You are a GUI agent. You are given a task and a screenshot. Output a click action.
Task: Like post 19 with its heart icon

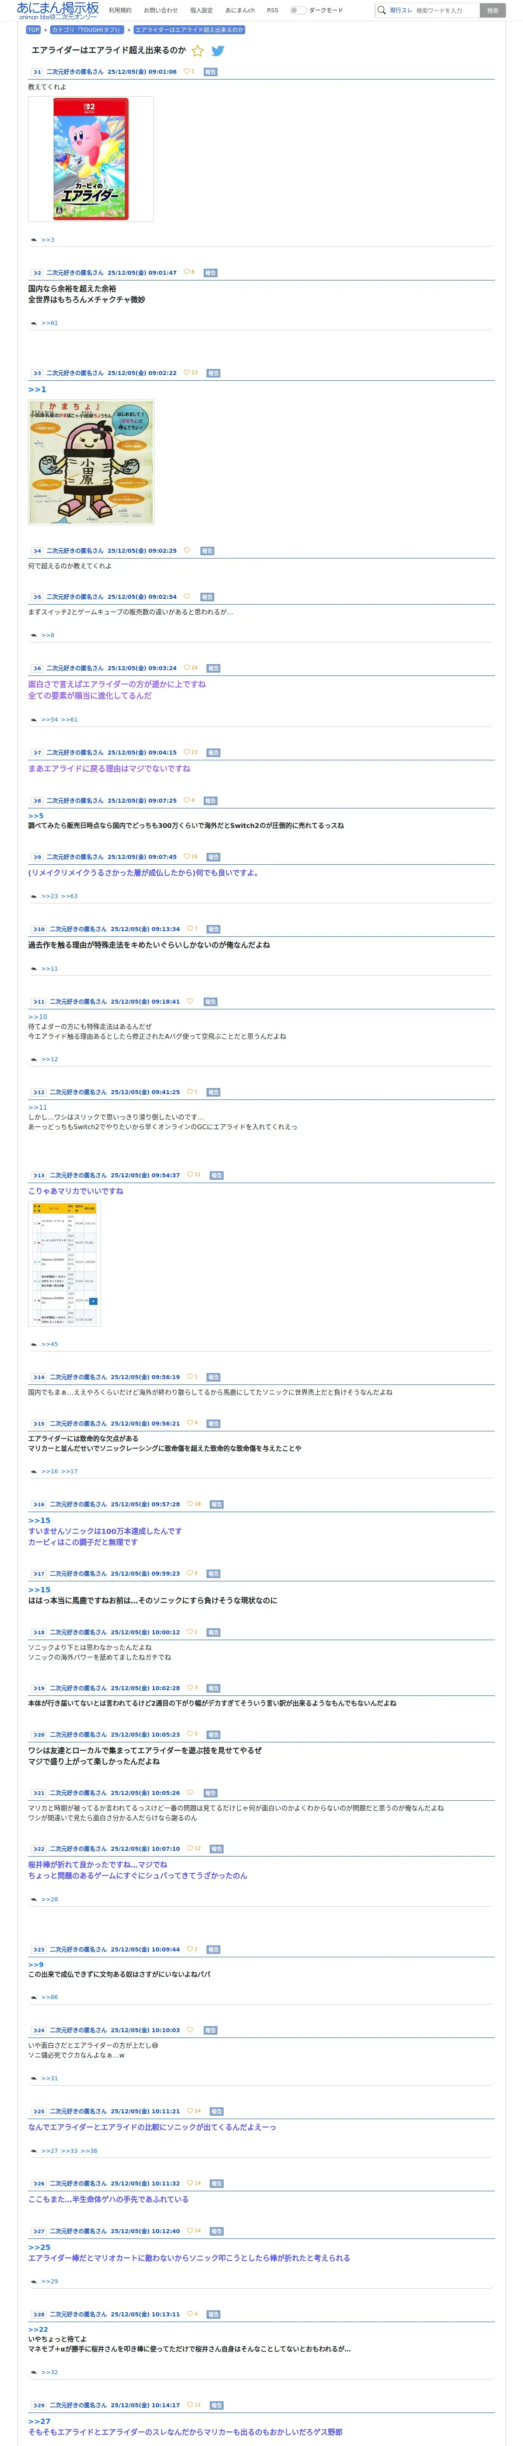pos(190,1688)
